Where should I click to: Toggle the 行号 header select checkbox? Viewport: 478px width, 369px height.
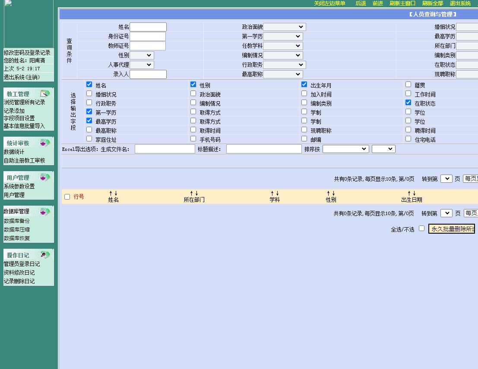pyautogui.click(x=67, y=197)
